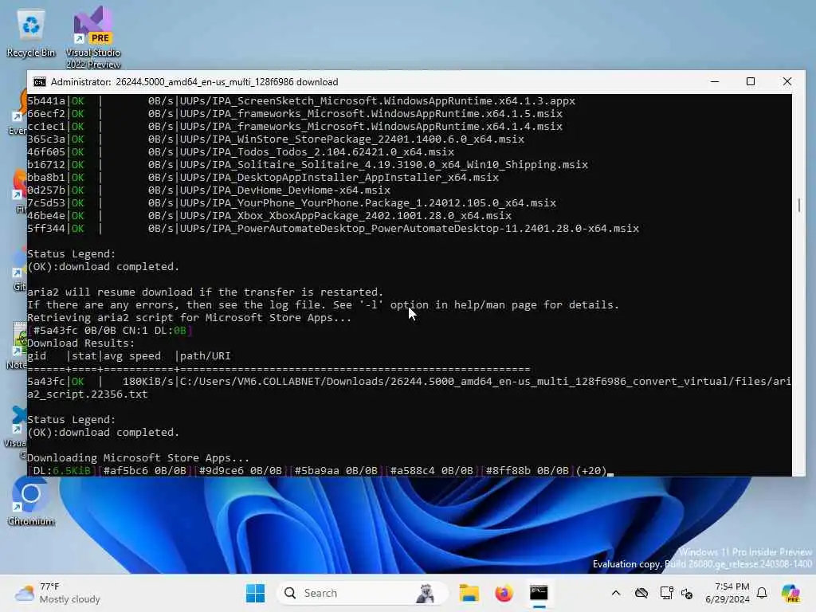Open Visual Studio 2022 Preview shortcut
Image resolution: width=816 pixels, height=612 pixels.
pos(93,37)
